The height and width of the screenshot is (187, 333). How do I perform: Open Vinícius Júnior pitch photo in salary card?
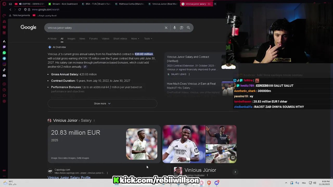(x=142, y=144)
